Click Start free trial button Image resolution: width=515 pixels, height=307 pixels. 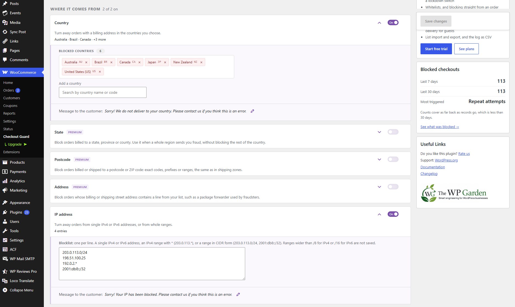436,49
